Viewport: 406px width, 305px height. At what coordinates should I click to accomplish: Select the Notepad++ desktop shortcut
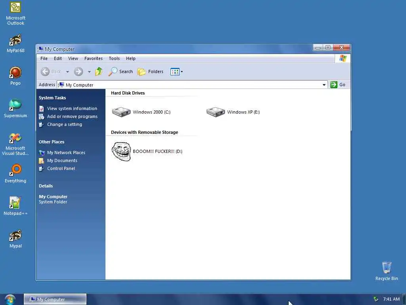pos(15,206)
